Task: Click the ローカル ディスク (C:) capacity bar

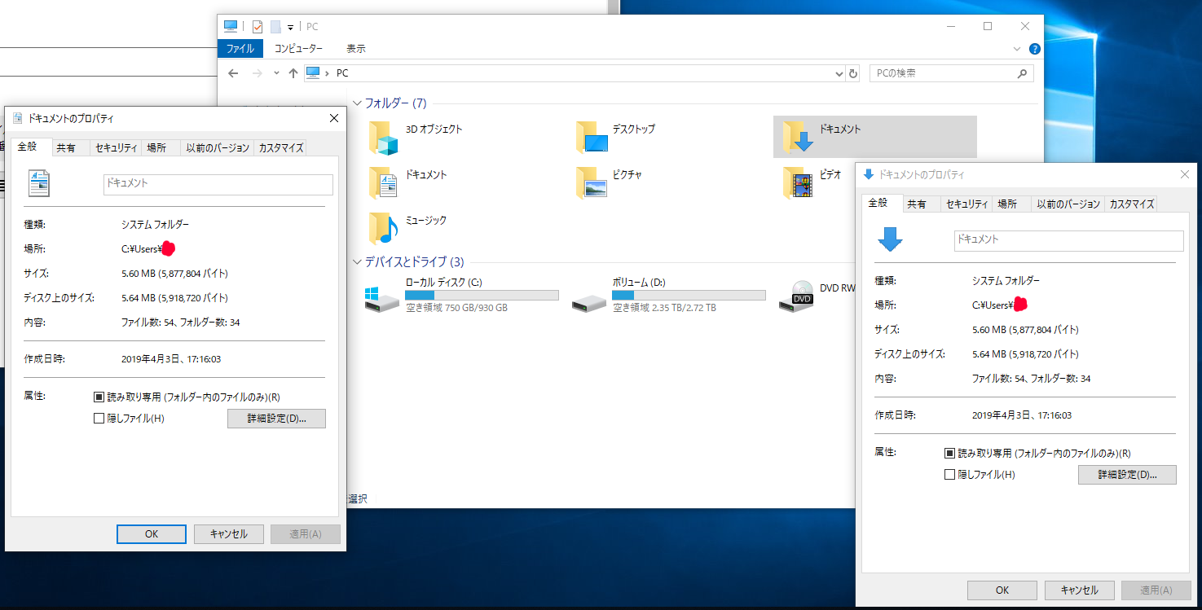Action: [x=482, y=295]
